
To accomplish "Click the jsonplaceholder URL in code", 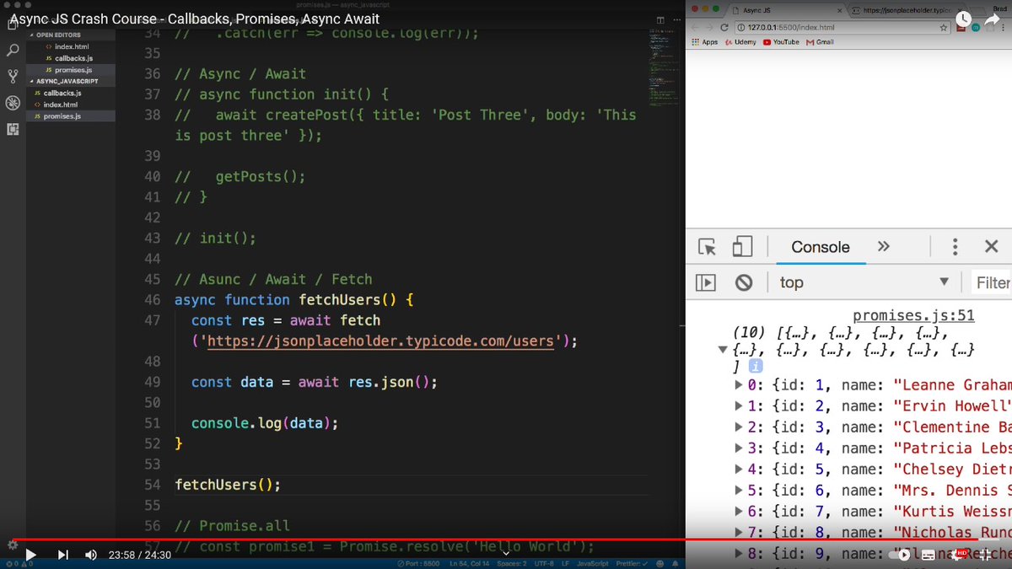I will pos(380,341).
